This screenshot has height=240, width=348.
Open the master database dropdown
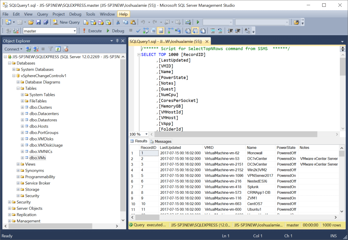pyautogui.click(x=74, y=31)
